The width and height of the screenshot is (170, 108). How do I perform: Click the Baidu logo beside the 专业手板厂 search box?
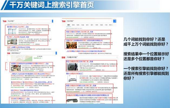5,21
